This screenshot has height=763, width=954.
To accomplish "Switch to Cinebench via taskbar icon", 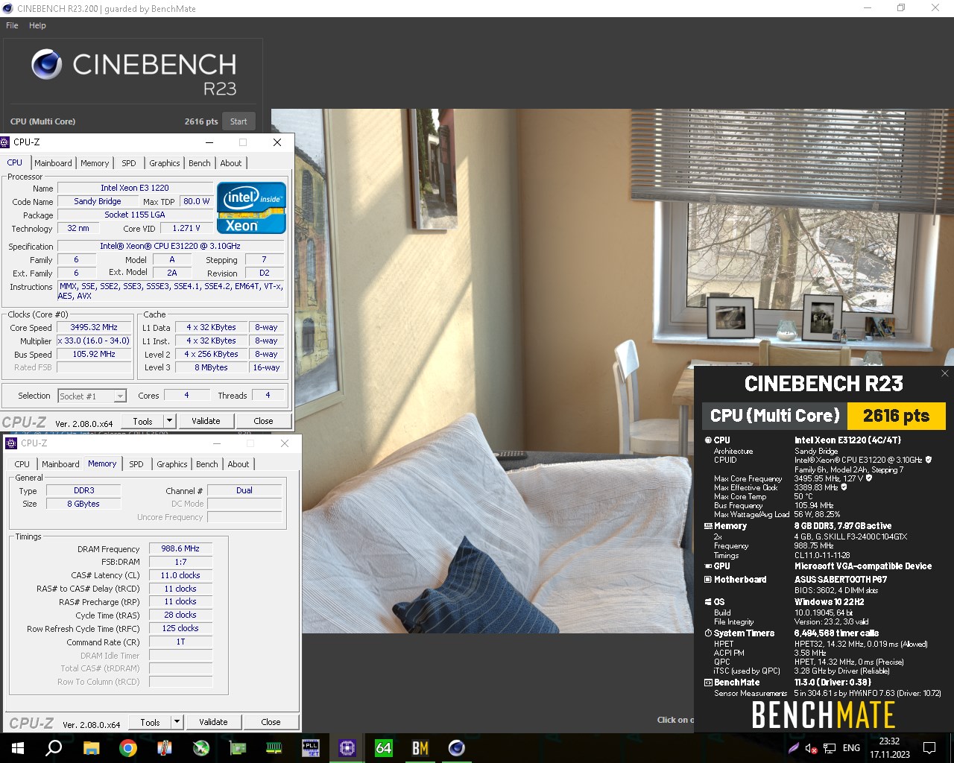I will [x=457, y=748].
